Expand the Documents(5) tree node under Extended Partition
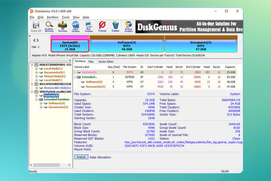Image resolution: width=271 pixels, height=181 pixels. click(x=41, y=107)
